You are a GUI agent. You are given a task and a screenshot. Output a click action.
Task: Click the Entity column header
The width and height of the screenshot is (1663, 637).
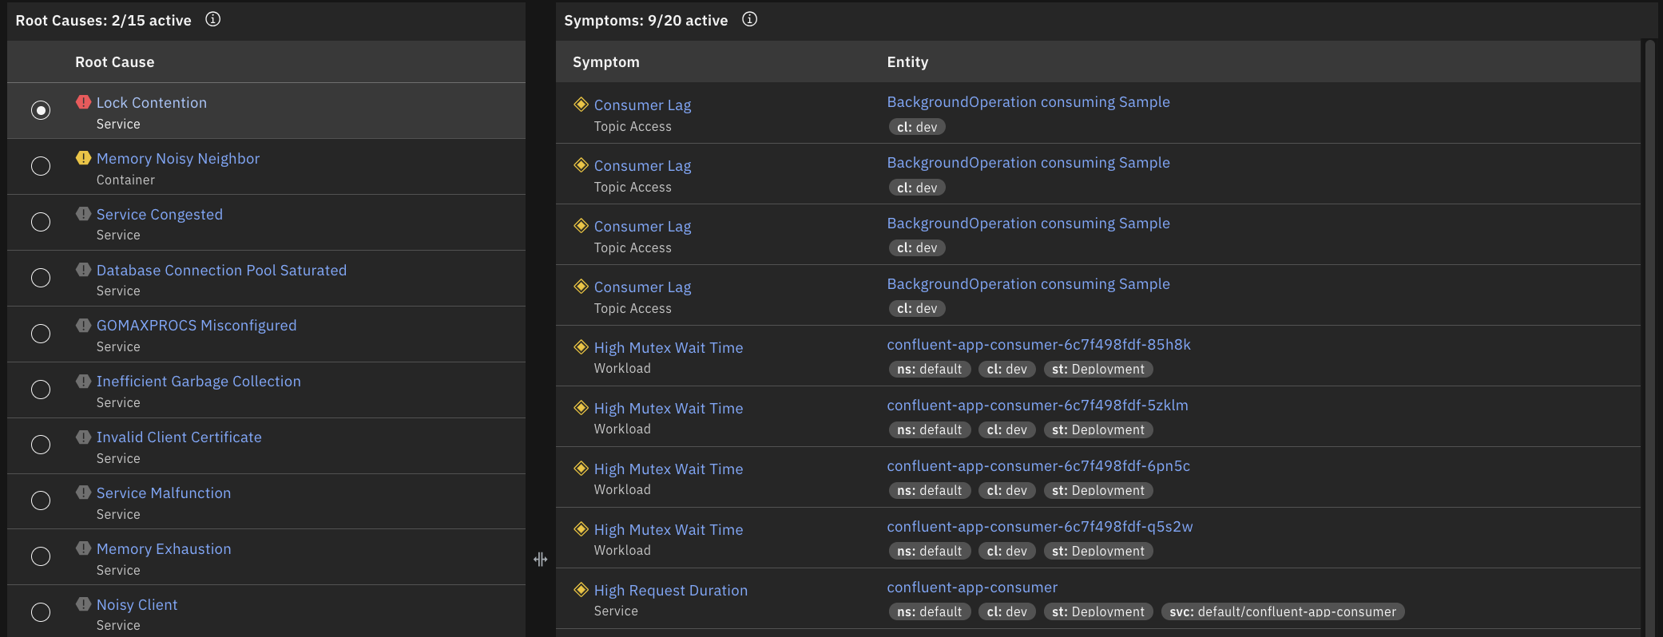click(x=907, y=62)
